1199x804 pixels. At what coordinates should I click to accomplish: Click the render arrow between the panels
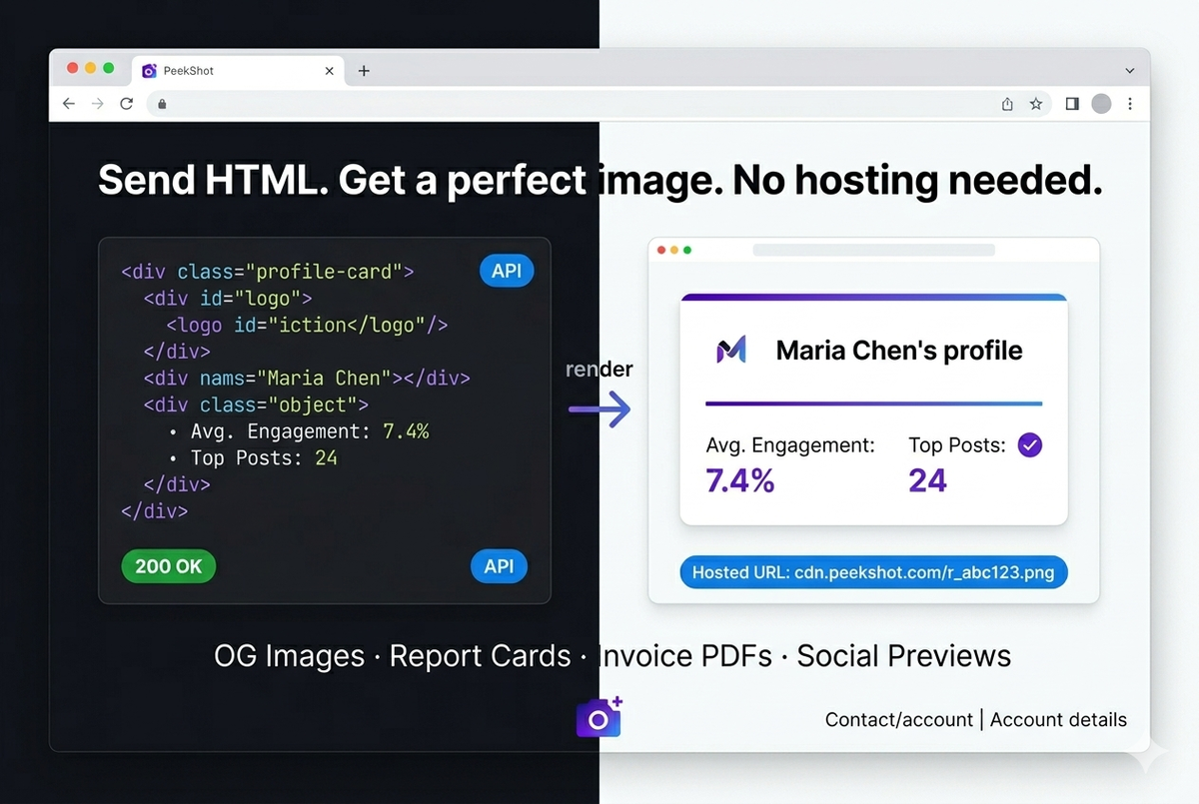click(x=599, y=407)
